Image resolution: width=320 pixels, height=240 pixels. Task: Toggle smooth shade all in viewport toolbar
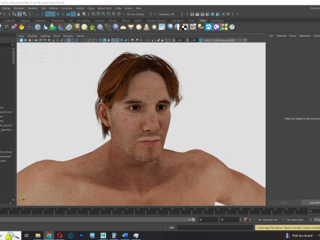pyautogui.click(x=105, y=40)
